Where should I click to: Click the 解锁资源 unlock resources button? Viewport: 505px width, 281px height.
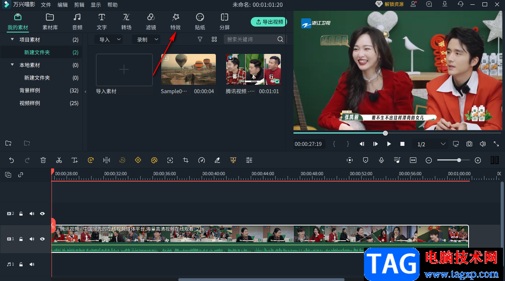pos(390,4)
